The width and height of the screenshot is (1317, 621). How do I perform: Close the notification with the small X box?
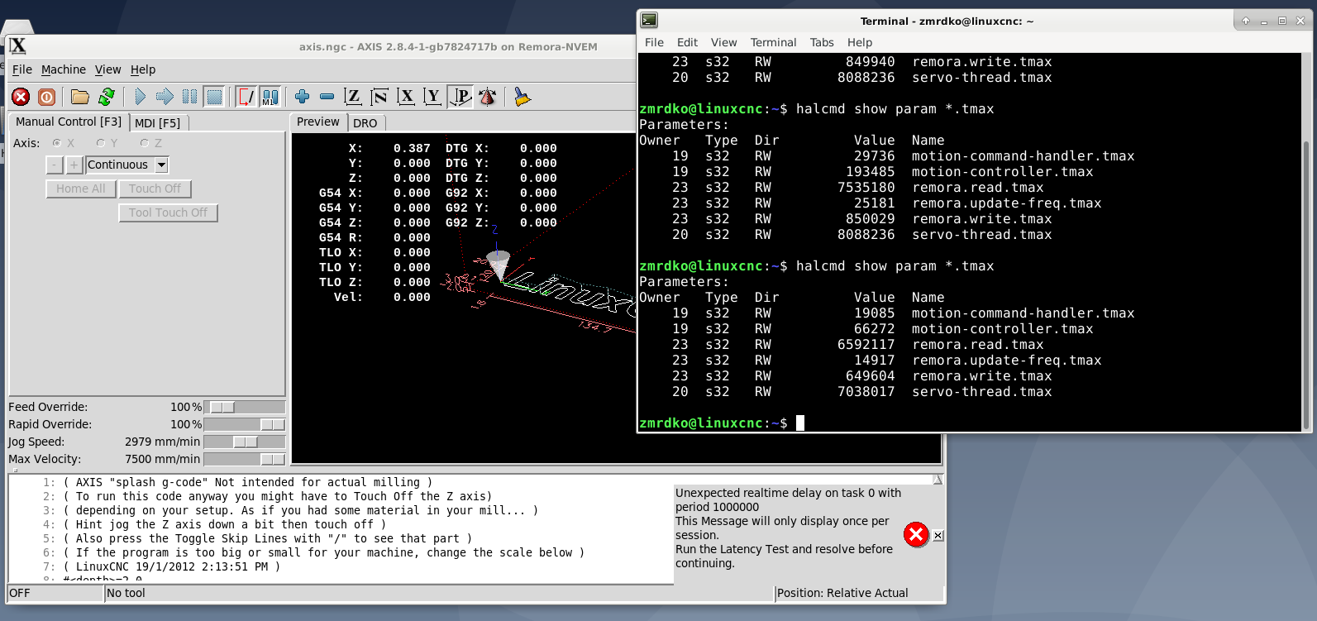(x=938, y=536)
